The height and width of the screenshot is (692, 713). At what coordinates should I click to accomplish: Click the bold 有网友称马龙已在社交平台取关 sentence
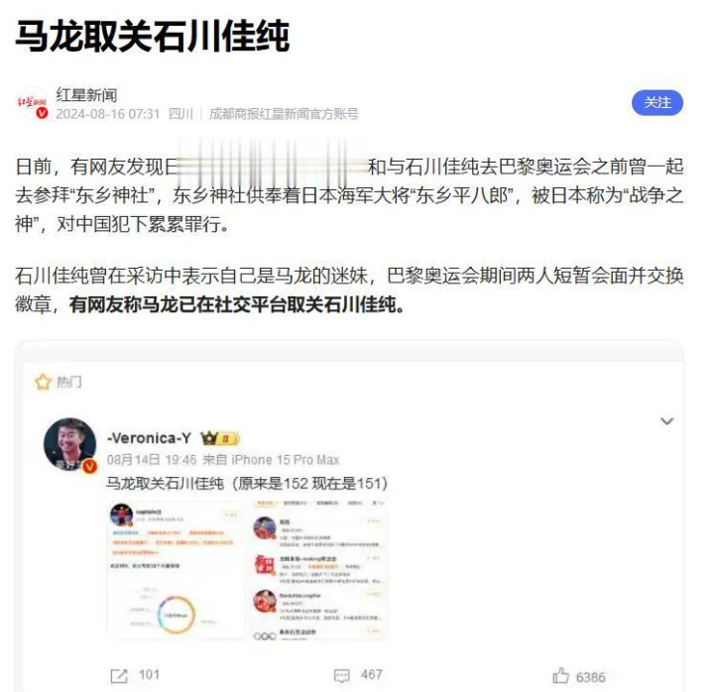(x=236, y=304)
